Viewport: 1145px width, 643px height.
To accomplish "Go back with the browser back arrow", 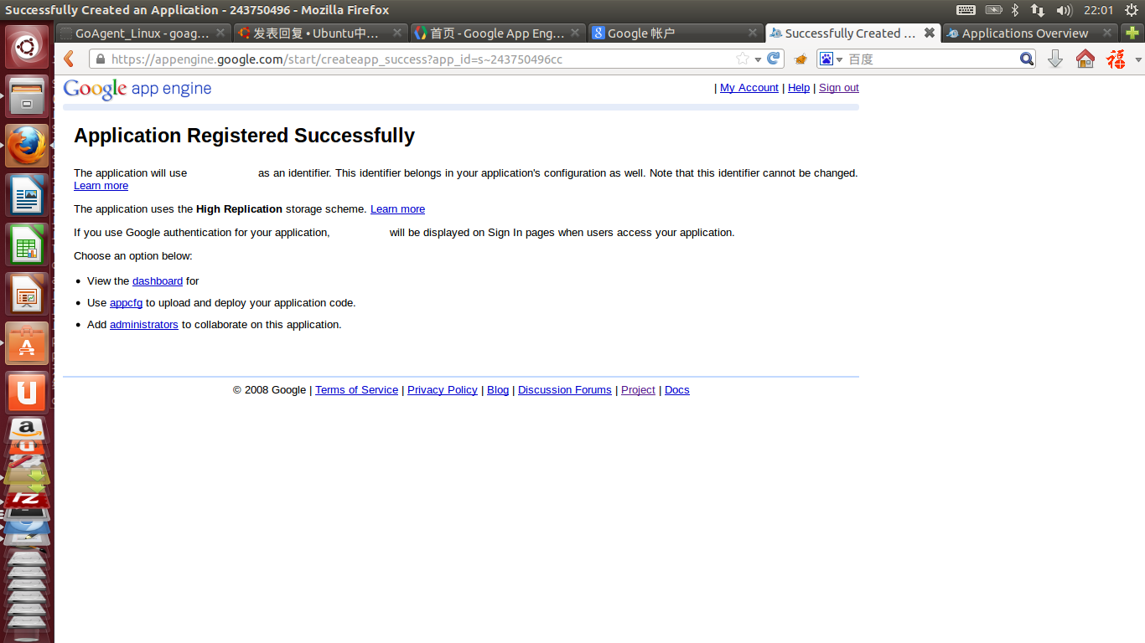I will coord(70,59).
